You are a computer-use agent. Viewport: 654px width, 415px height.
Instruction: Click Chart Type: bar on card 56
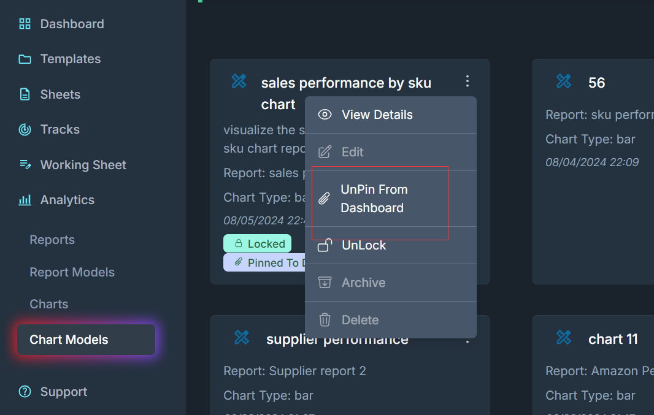tap(590, 139)
